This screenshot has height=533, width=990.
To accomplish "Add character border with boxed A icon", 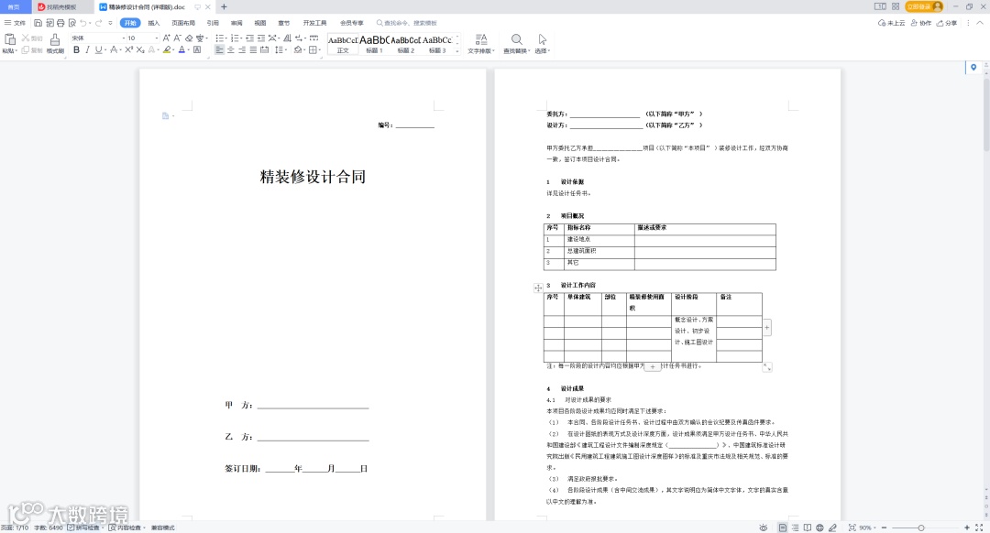I will (197, 49).
